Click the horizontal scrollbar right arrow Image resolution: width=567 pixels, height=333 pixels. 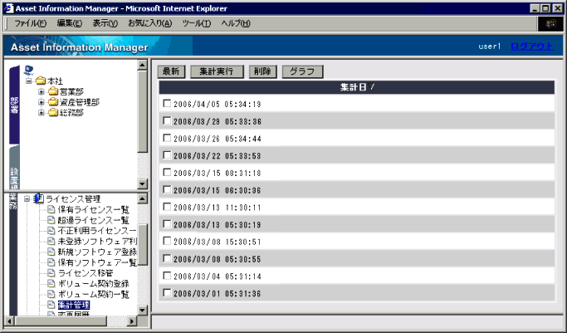point(132,321)
